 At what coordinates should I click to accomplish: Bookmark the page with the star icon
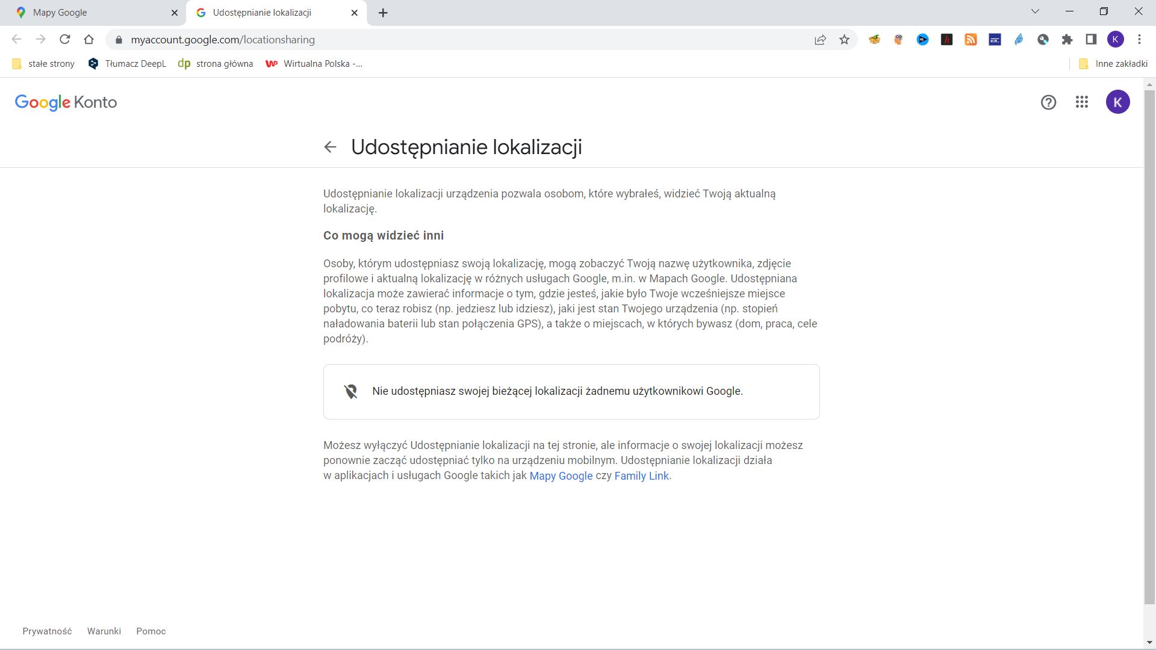pyautogui.click(x=844, y=40)
